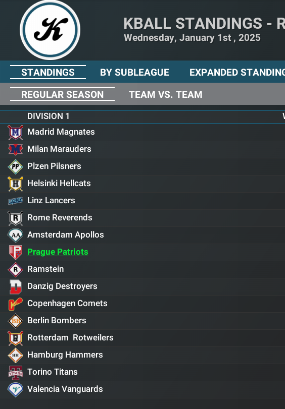
Task: Click the Valencia Vanguards logo
Action: coord(16,389)
